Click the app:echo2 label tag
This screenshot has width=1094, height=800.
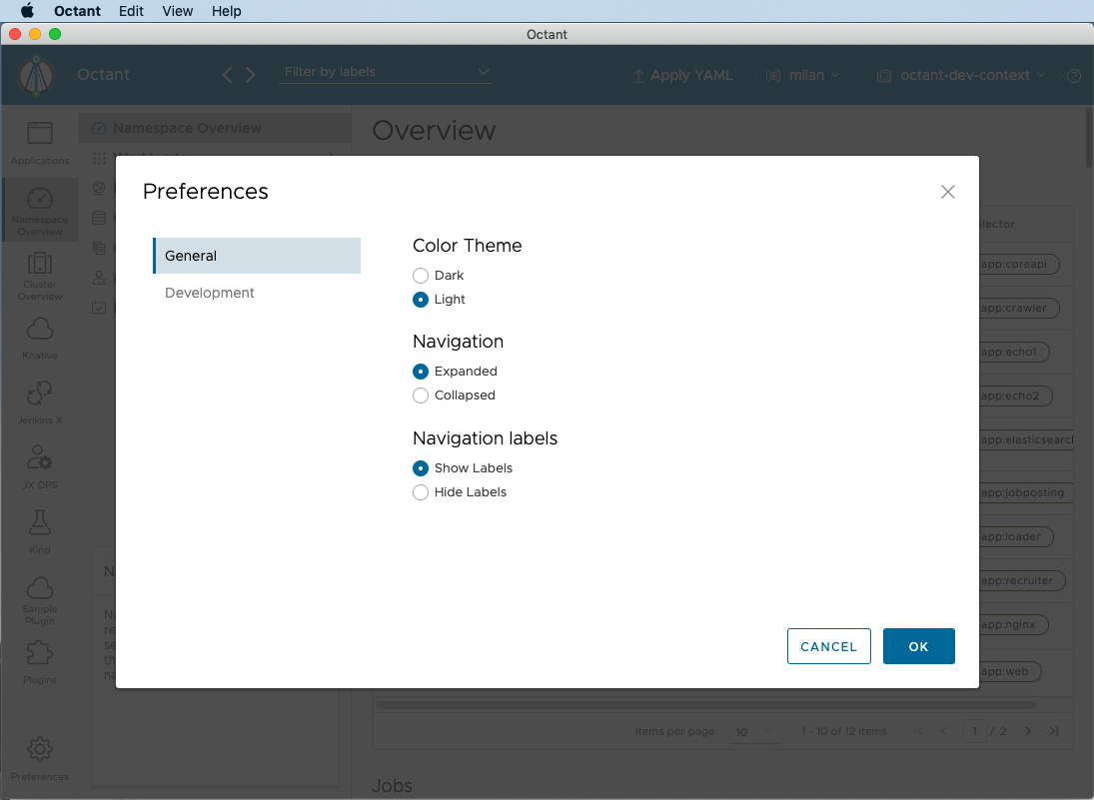pos(1015,397)
